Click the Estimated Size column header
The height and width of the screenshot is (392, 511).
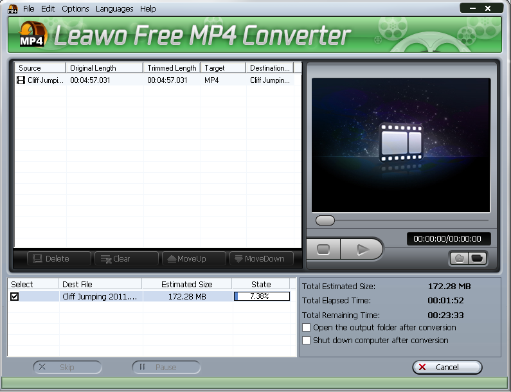coord(187,284)
